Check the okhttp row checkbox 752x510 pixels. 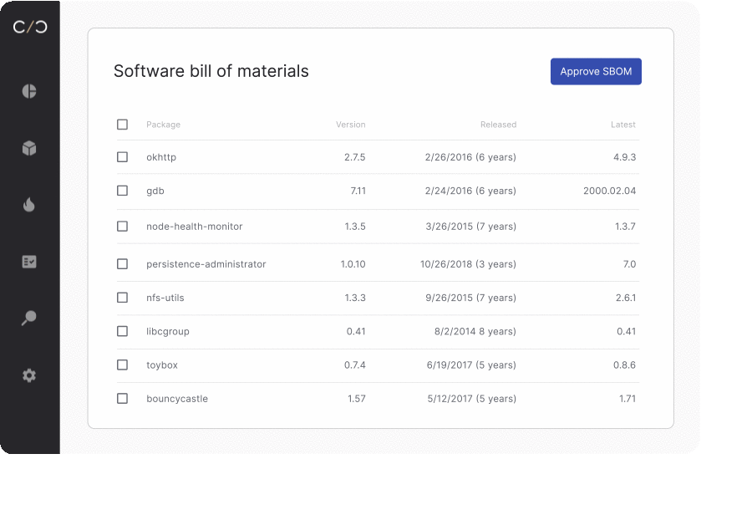coord(122,157)
